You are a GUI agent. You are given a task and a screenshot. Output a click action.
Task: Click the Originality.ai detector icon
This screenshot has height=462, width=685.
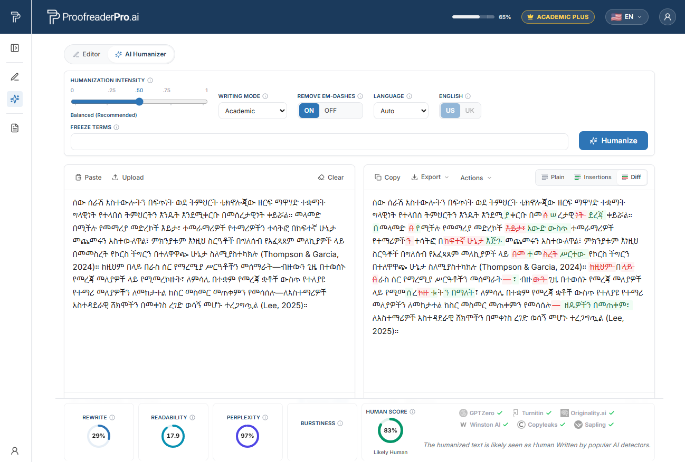pyautogui.click(x=564, y=413)
